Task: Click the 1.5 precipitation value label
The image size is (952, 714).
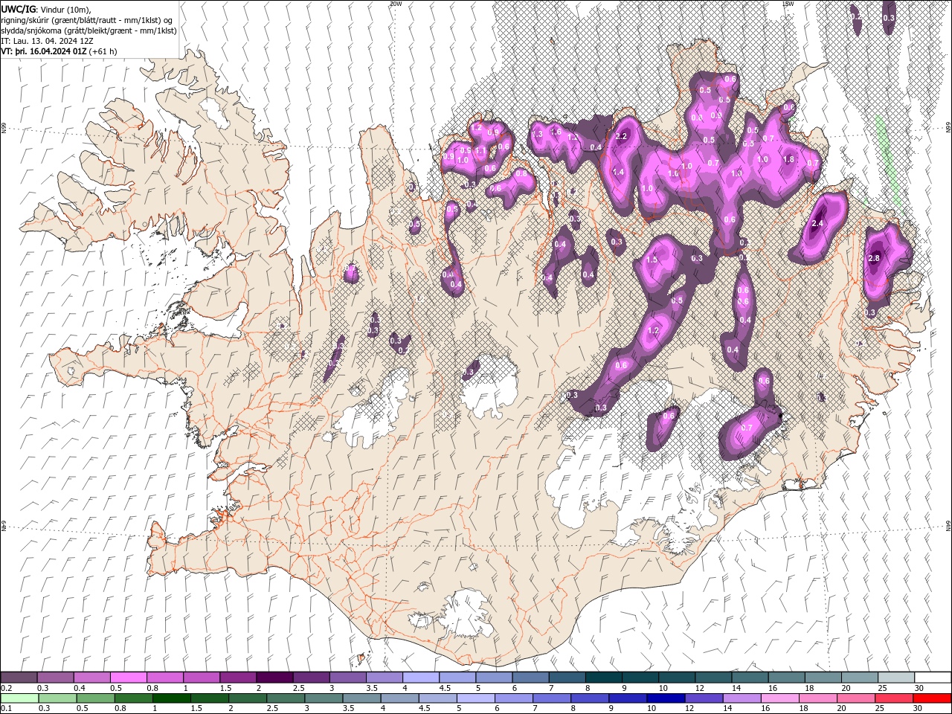Action: point(652,260)
